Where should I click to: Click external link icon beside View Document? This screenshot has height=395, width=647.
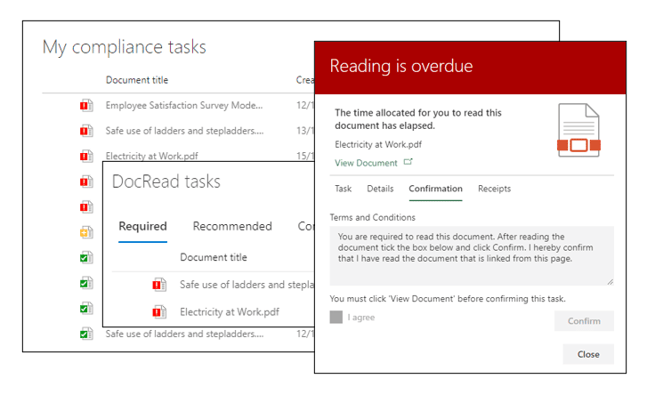point(408,163)
